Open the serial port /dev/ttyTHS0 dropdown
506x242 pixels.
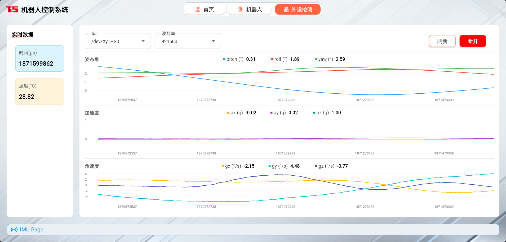(x=118, y=41)
